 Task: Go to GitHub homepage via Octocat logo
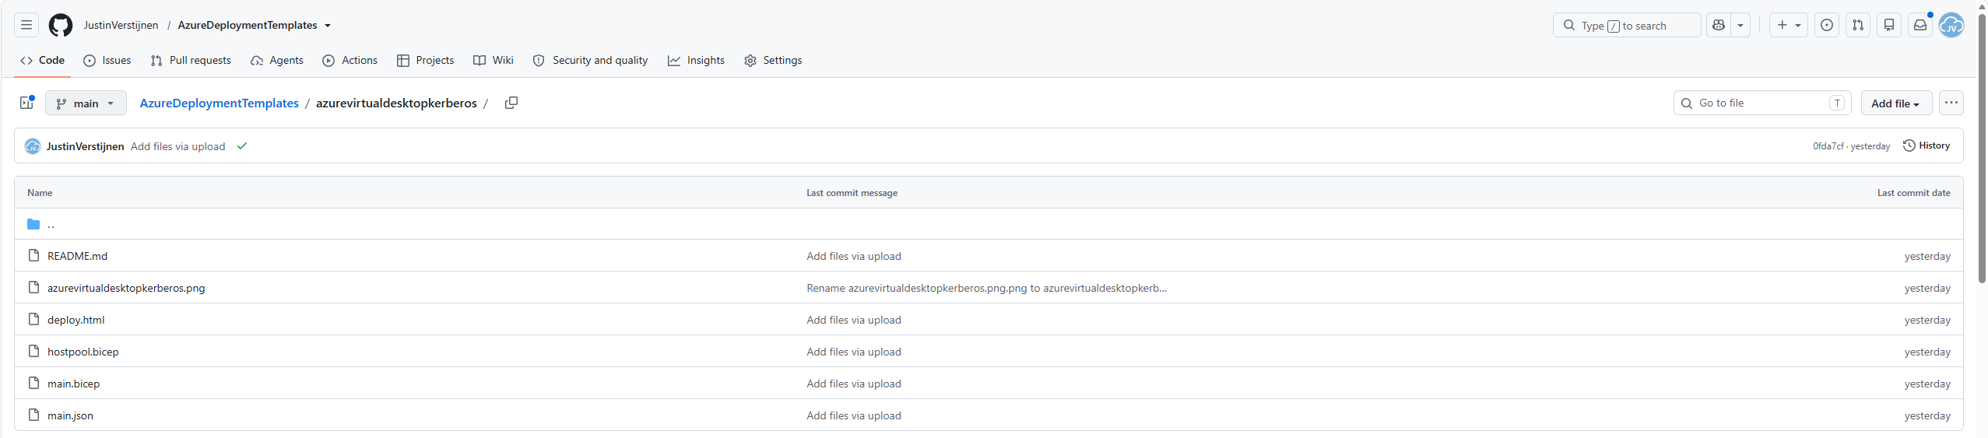pyautogui.click(x=61, y=25)
